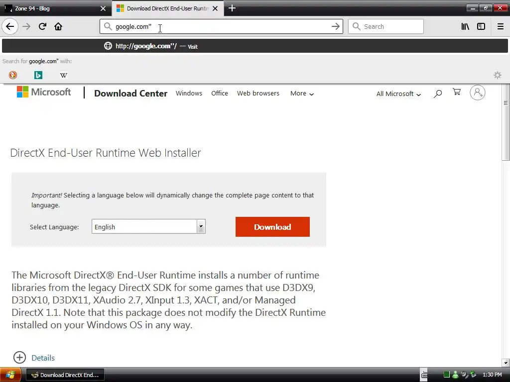Open the Windows menu item
The width and height of the screenshot is (510, 382).
tap(189, 93)
